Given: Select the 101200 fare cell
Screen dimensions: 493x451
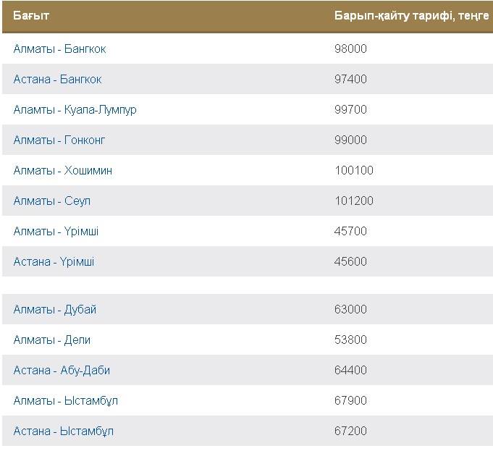Looking at the screenshot, I should click(353, 201).
